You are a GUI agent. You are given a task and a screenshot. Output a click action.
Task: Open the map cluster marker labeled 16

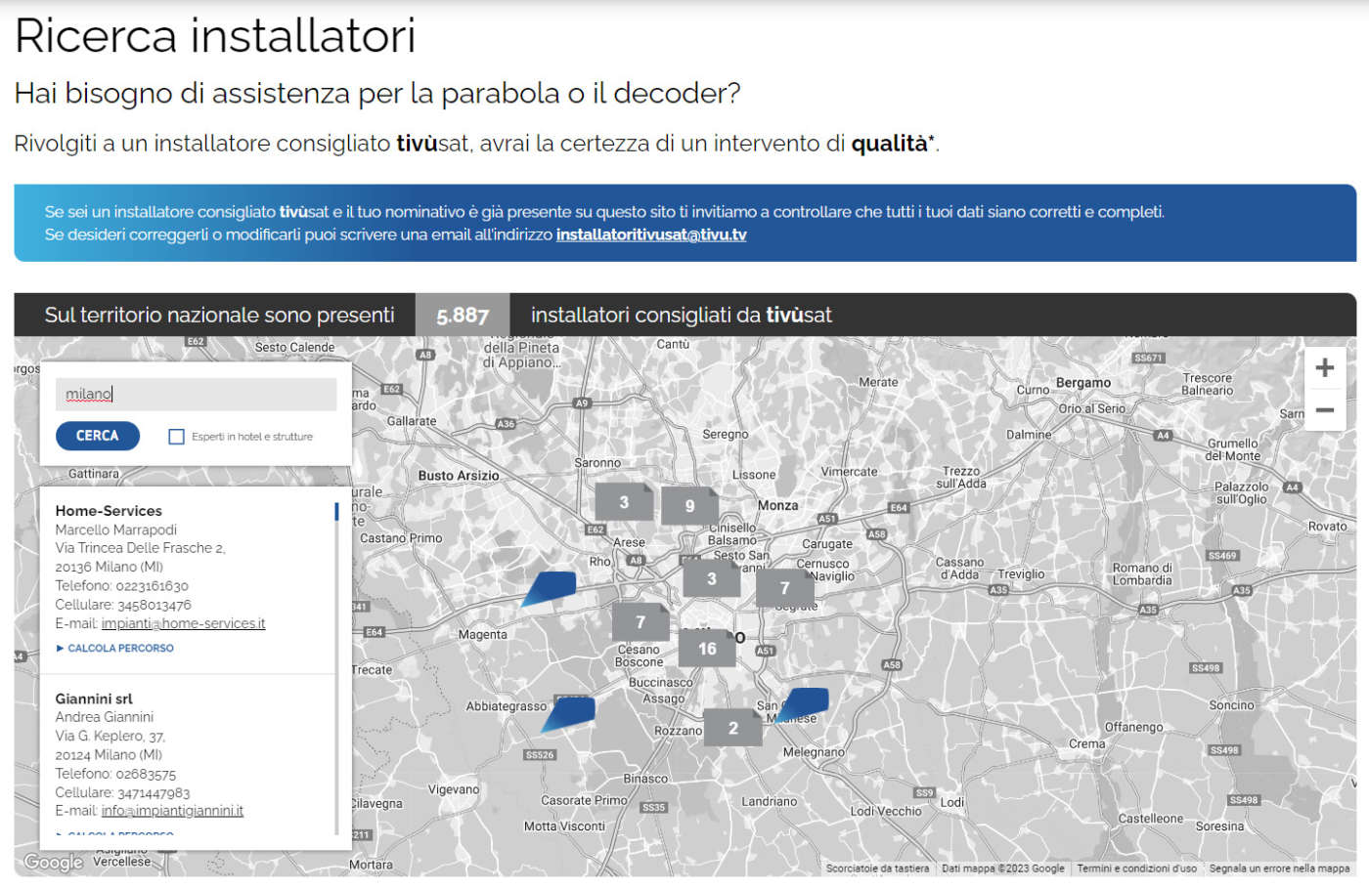707,648
